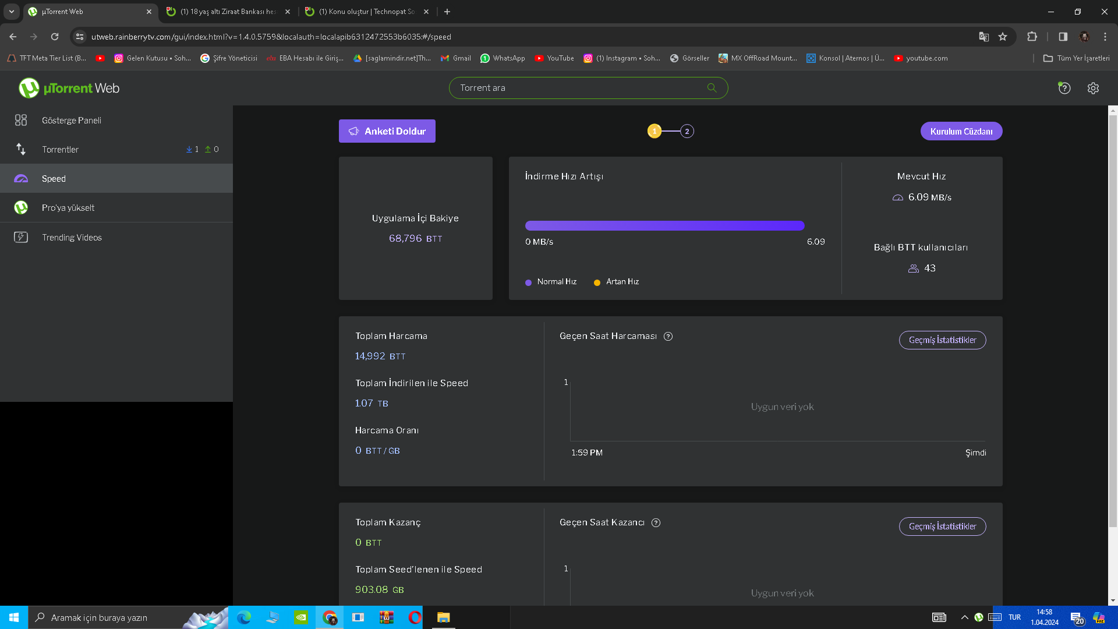
Task: Click the İndirme Hızı Artışı progress bar
Action: 664,225
